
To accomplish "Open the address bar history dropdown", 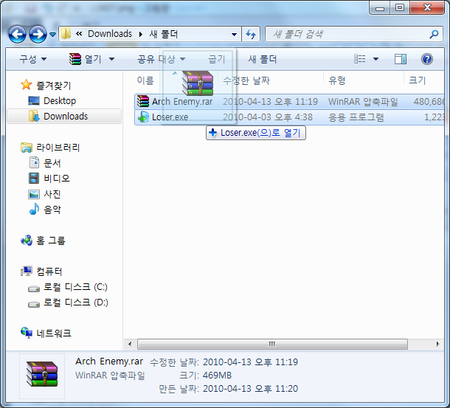I will pos(234,35).
